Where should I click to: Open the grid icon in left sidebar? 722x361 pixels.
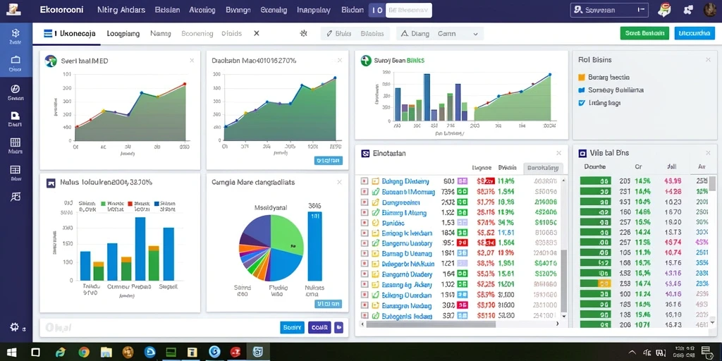pos(16,142)
